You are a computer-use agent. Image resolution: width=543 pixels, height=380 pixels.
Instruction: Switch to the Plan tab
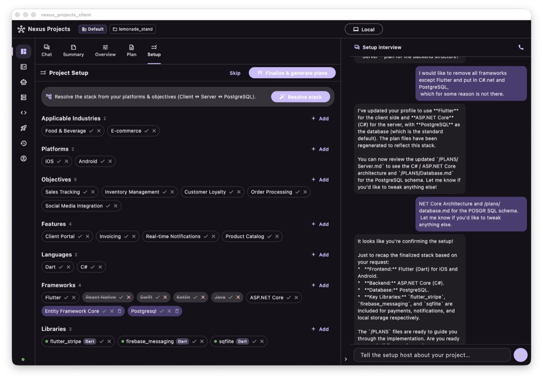(x=131, y=51)
